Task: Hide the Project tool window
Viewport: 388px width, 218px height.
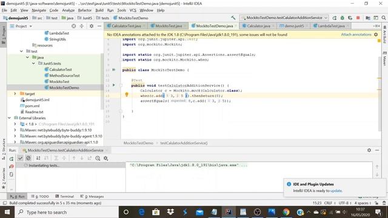Action: [99, 26]
